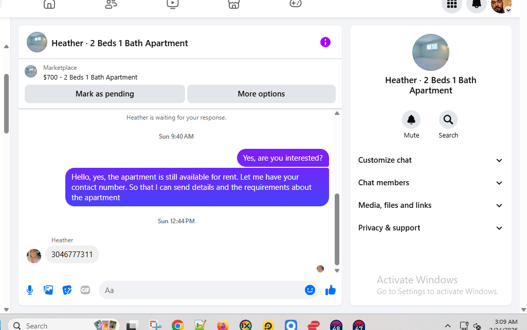Click the microphone voice clip icon
Screen dimensions: 527x330
pos(30,290)
